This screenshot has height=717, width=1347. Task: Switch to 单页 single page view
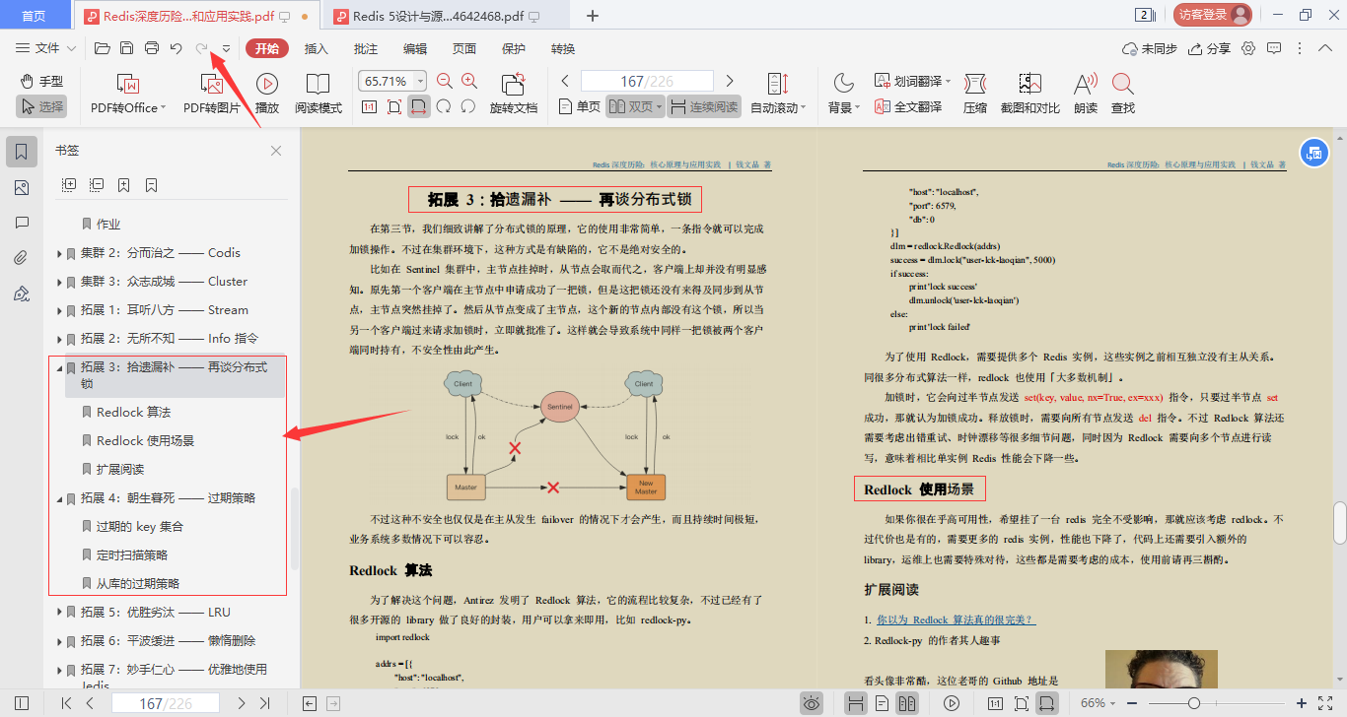tap(580, 106)
